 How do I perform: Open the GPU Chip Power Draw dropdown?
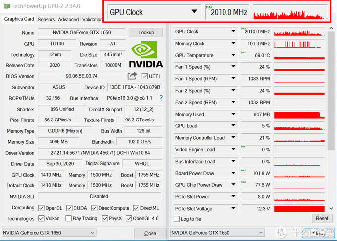pyautogui.click(x=233, y=185)
